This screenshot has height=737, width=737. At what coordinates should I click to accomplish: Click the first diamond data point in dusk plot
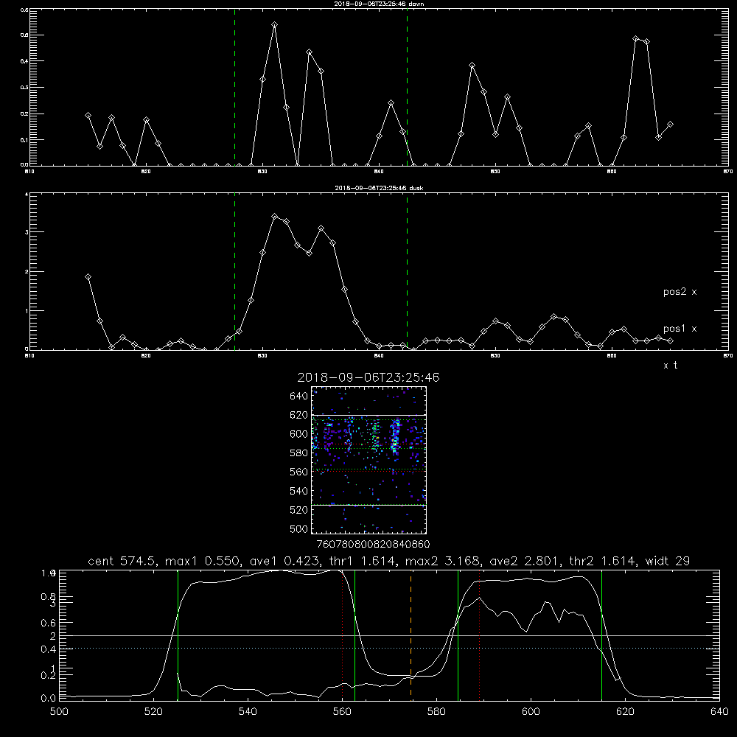pyautogui.click(x=88, y=277)
